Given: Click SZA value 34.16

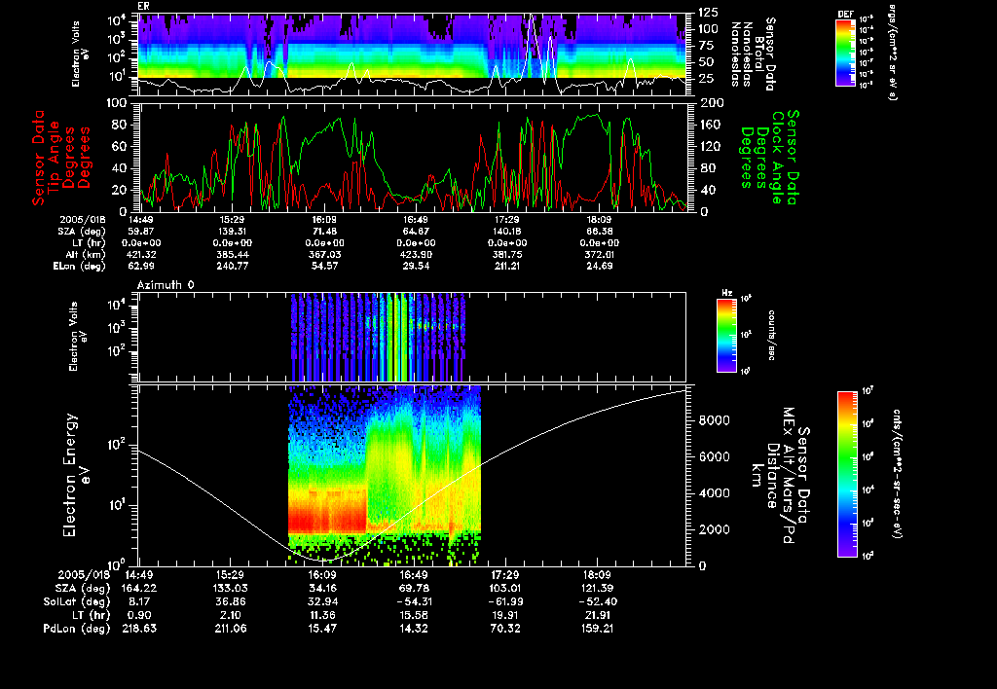Looking at the screenshot, I should click(322, 589).
